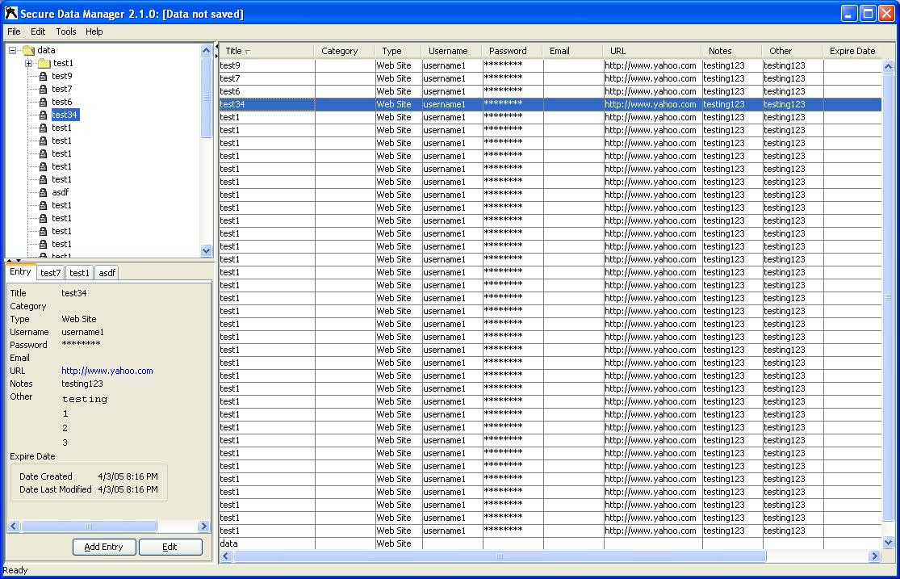The width and height of the screenshot is (900, 579).
Task: Sort by the Other column header
Action: click(x=792, y=51)
